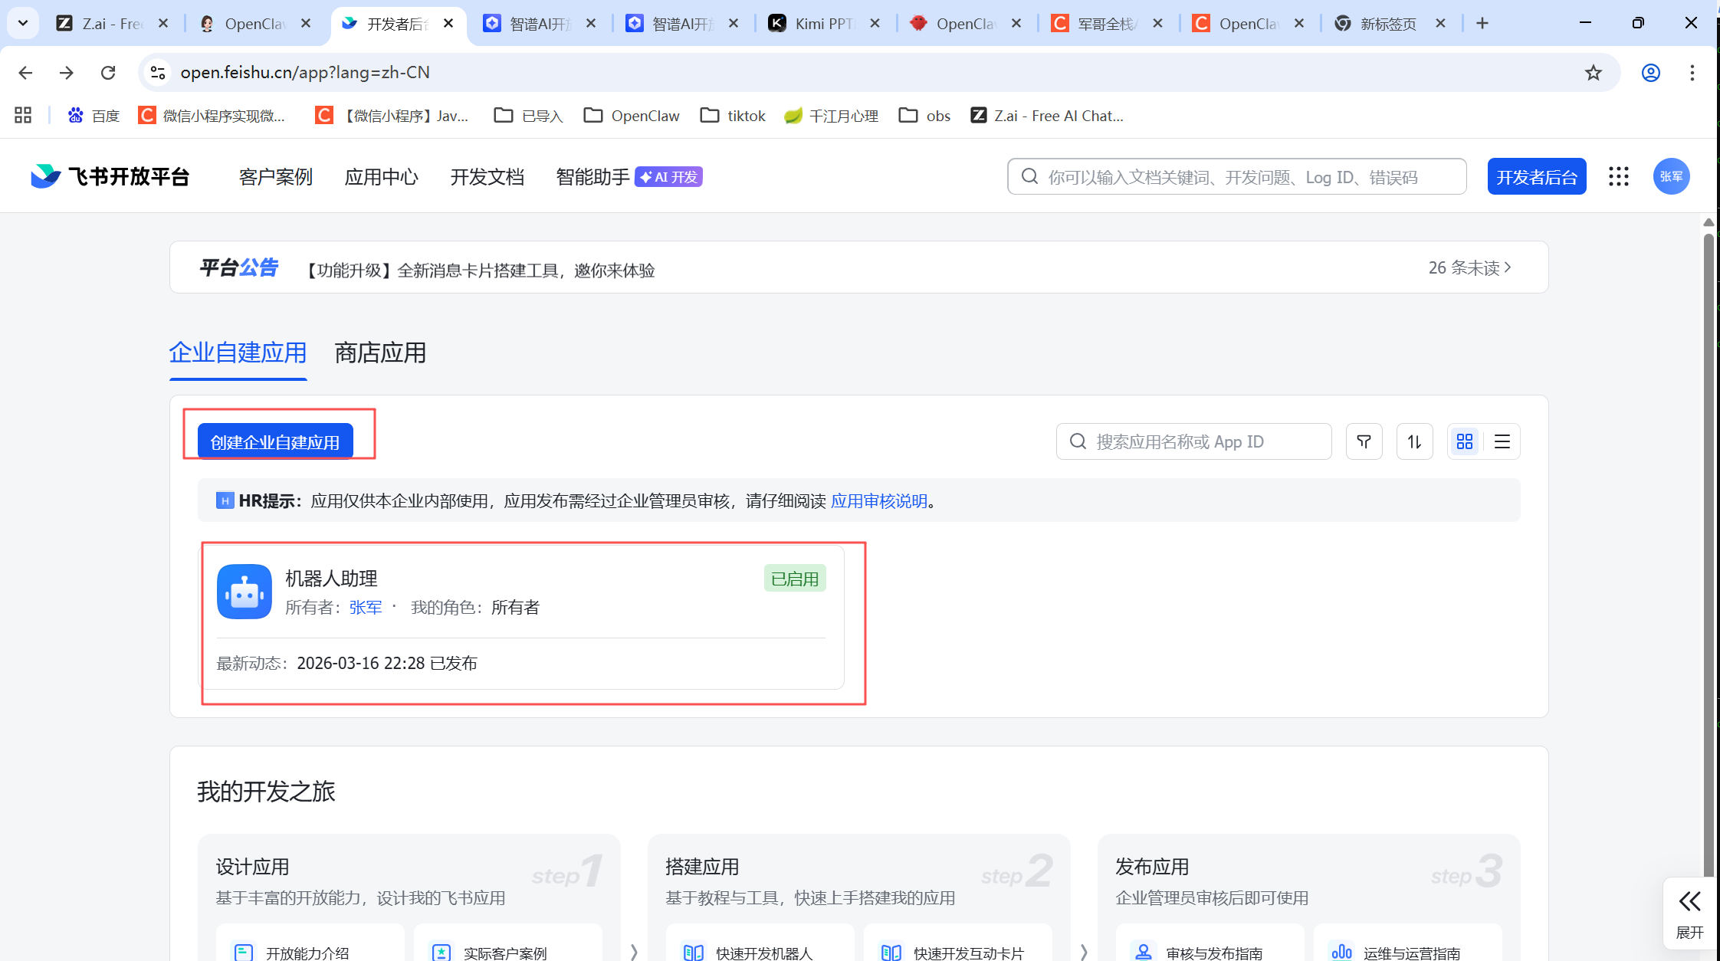
Task: Click the 机器人助理 robot app icon
Action: [x=245, y=592]
